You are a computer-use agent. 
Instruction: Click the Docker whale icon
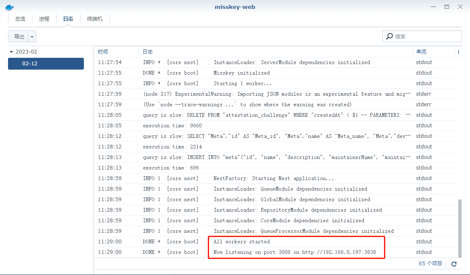(x=10, y=7)
